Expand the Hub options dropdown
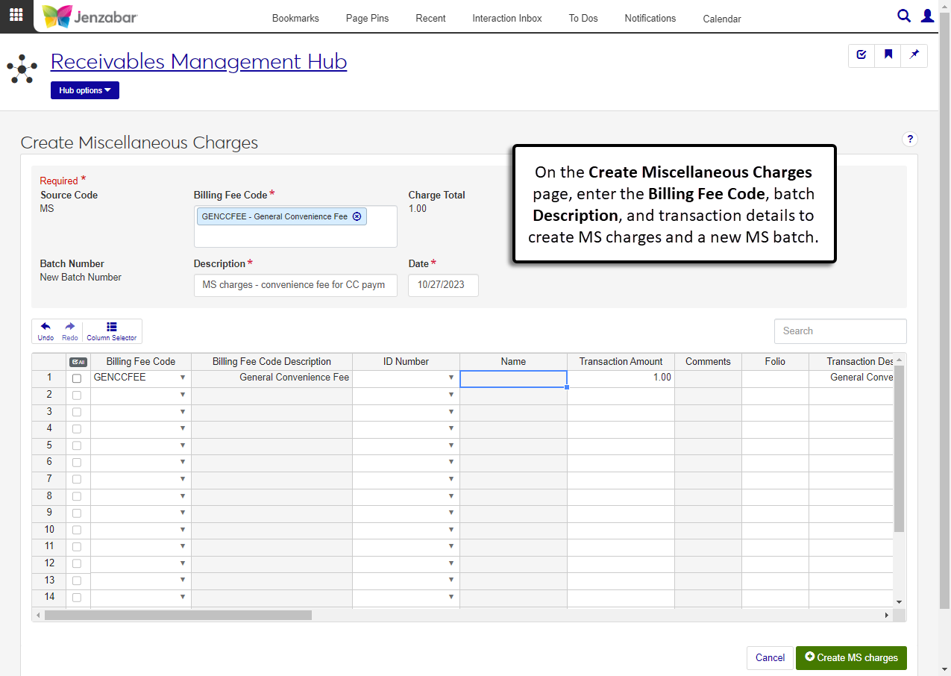Viewport: 951px width, 676px height. pyautogui.click(x=85, y=90)
